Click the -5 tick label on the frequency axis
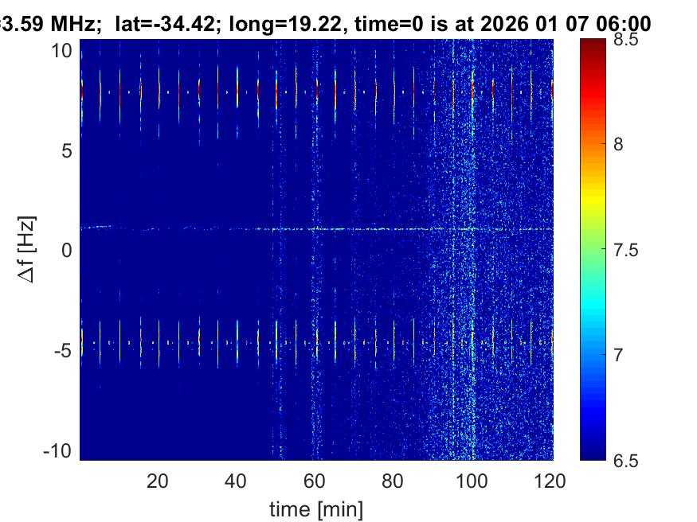The image size is (697, 522). pos(64,350)
